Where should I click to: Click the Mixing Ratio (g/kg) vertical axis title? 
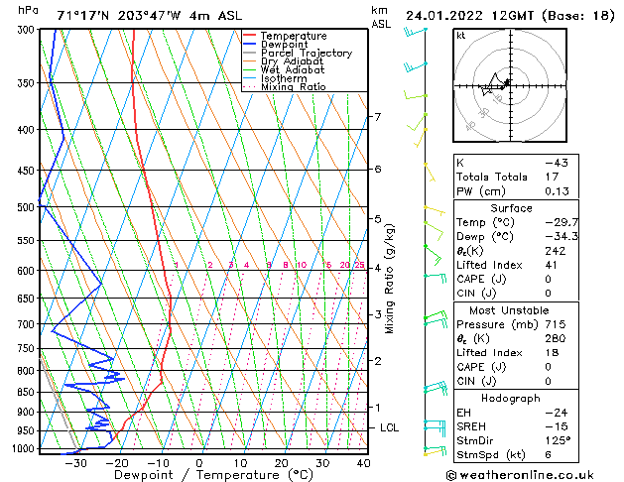pos(390,279)
